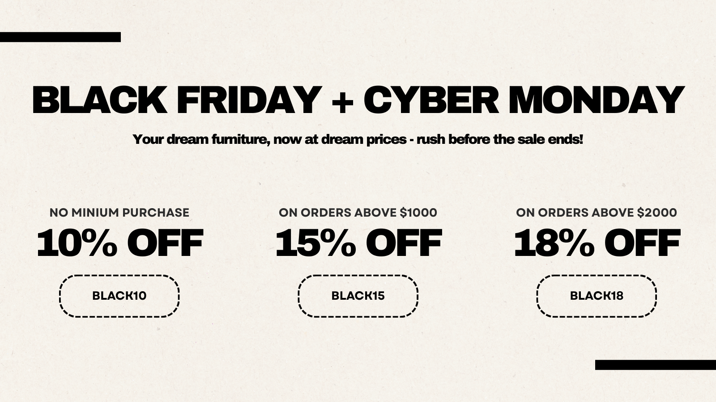
Task: Select the 15% OFF headline
Action: tap(358, 243)
